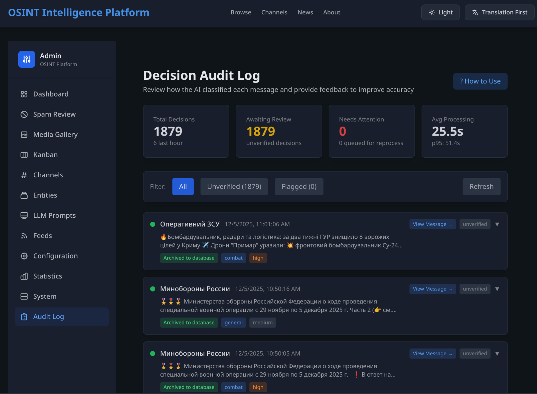537x394 pixels.
Task: Go to News in top navigation
Action: click(305, 12)
